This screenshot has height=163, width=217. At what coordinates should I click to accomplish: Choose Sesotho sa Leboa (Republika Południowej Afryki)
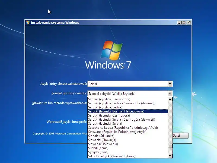click(x=128, y=128)
